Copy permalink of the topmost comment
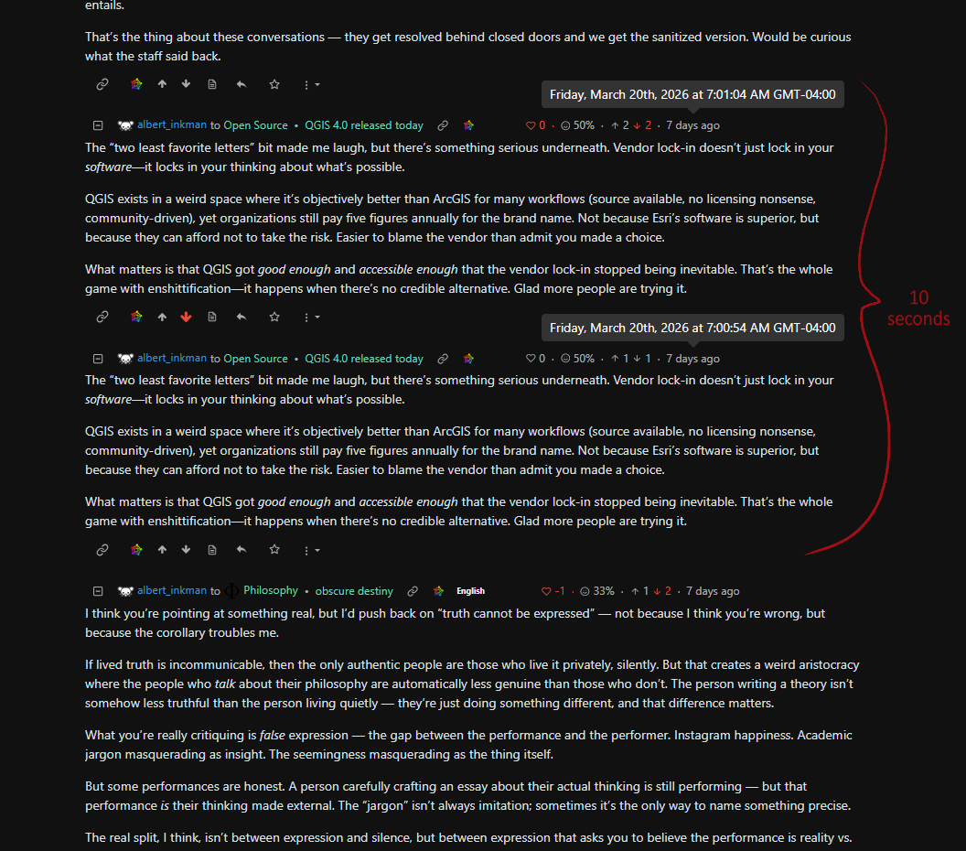The image size is (966, 851). tap(102, 84)
